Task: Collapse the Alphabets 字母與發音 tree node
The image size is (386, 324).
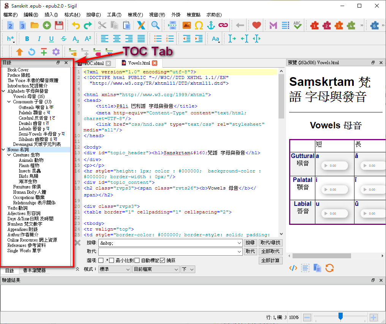Action: click(3, 91)
